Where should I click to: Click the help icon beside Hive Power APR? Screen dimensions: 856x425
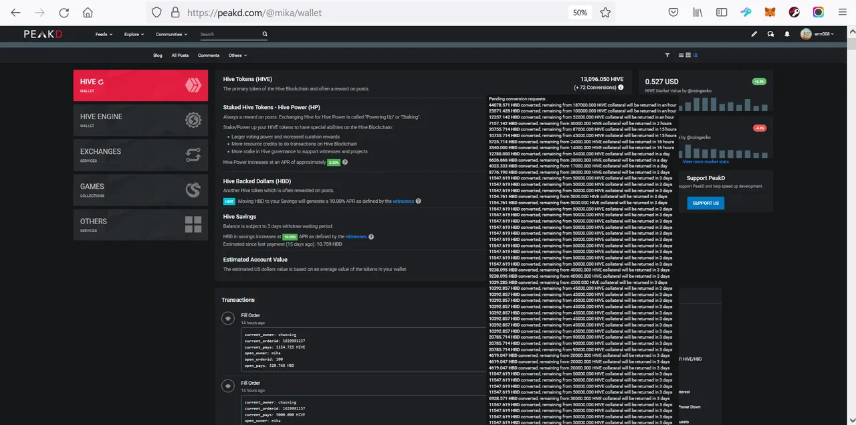click(345, 162)
